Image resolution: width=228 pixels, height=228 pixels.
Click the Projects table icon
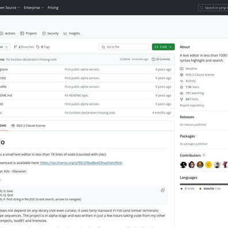(x=22, y=33)
